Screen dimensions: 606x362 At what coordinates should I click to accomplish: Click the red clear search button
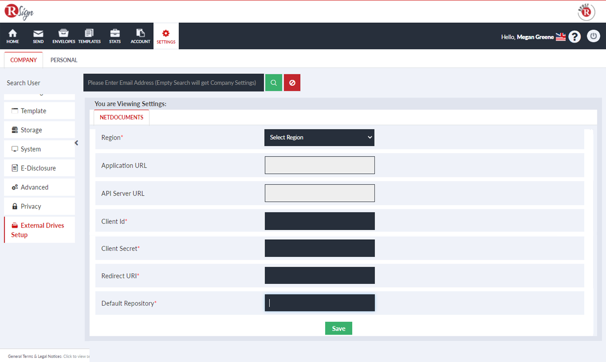[292, 82]
